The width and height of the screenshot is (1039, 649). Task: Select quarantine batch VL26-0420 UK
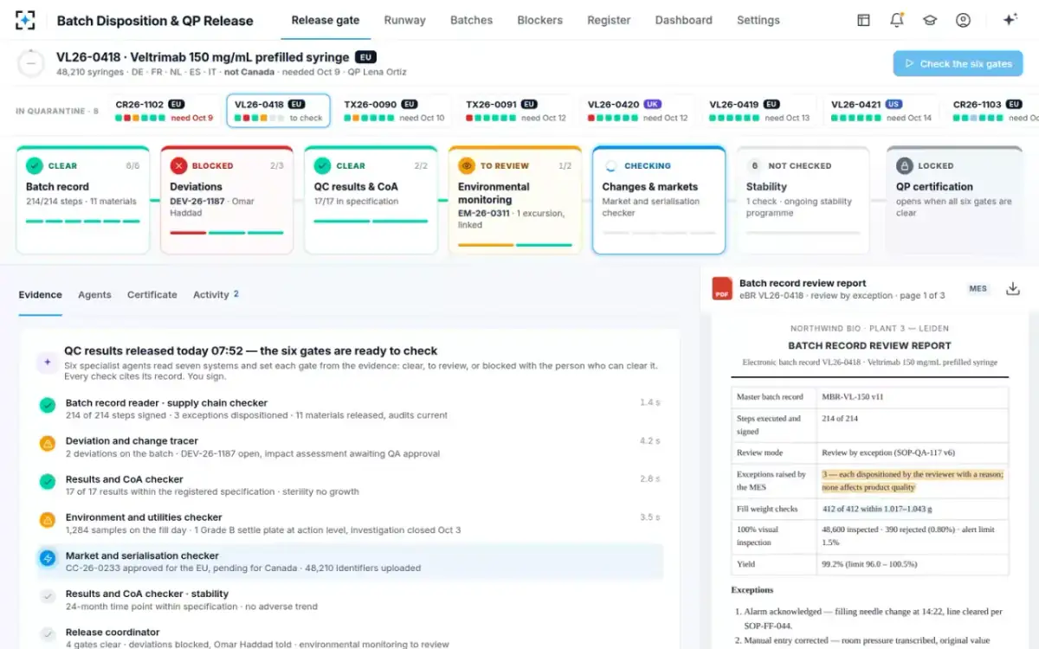pos(638,110)
